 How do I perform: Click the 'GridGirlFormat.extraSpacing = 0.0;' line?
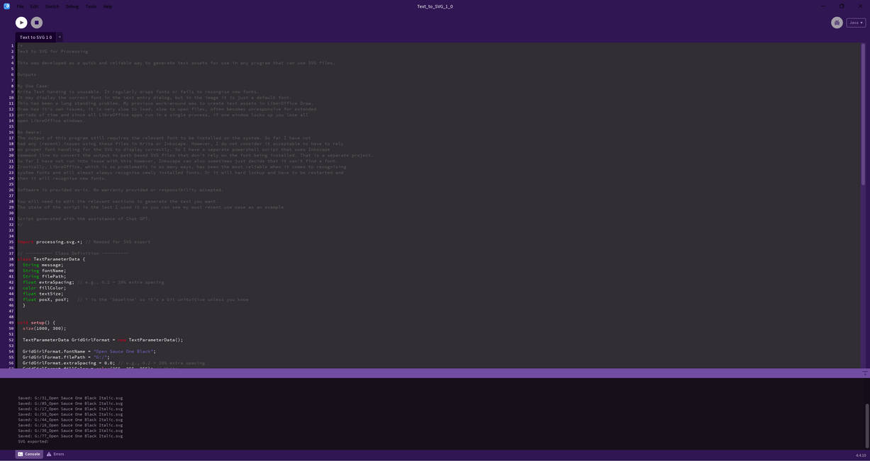pyautogui.click(x=68, y=363)
